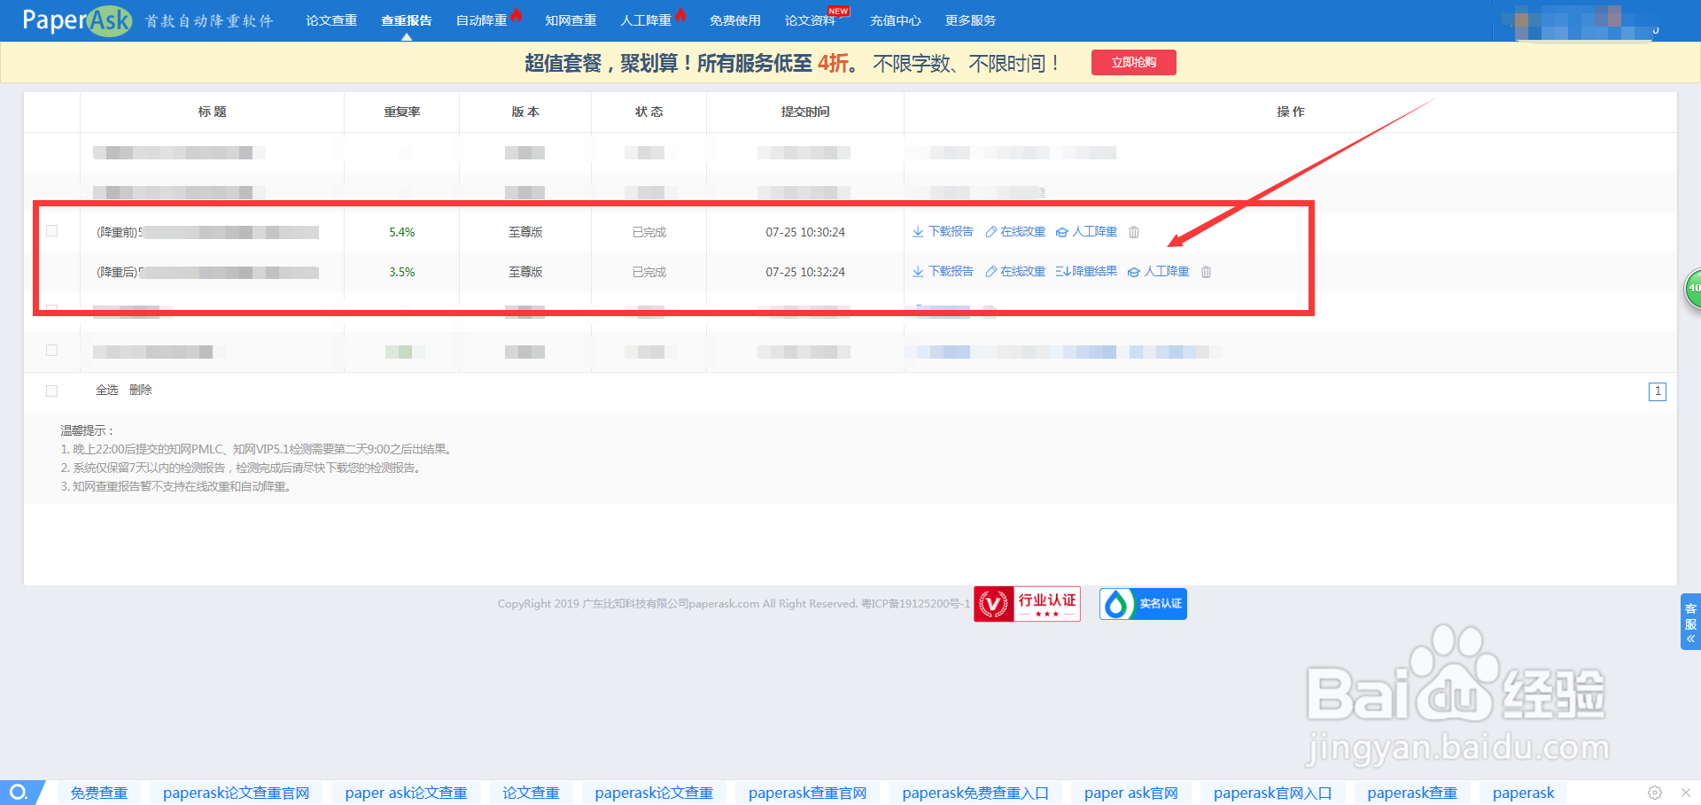Viewport: 1701px width, 805px height.
Task: Open the 知网查重 menu item
Action: 571,19
